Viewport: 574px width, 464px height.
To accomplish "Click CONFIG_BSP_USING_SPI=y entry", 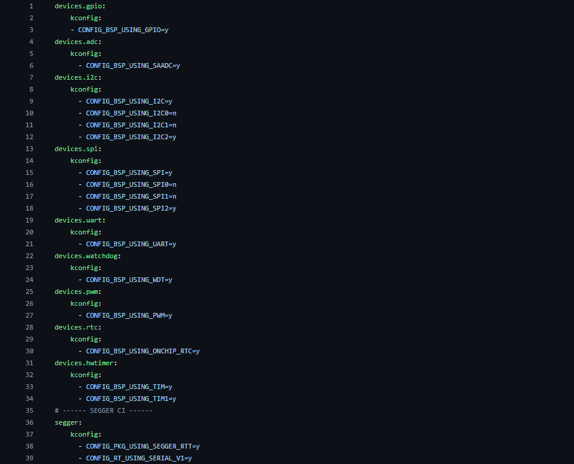I will tap(129, 173).
